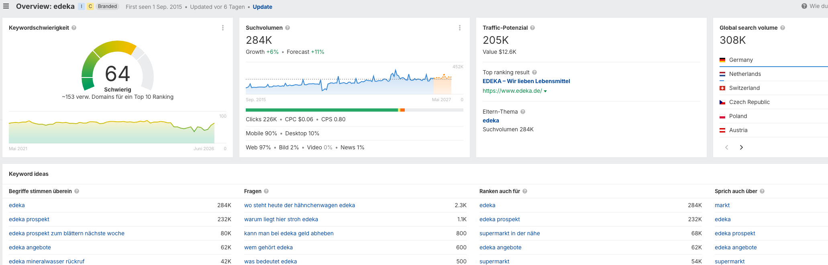Show help for Keywordschwierigkeit
The height and width of the screenshot is (265, 828).
[x=74, y=28]
